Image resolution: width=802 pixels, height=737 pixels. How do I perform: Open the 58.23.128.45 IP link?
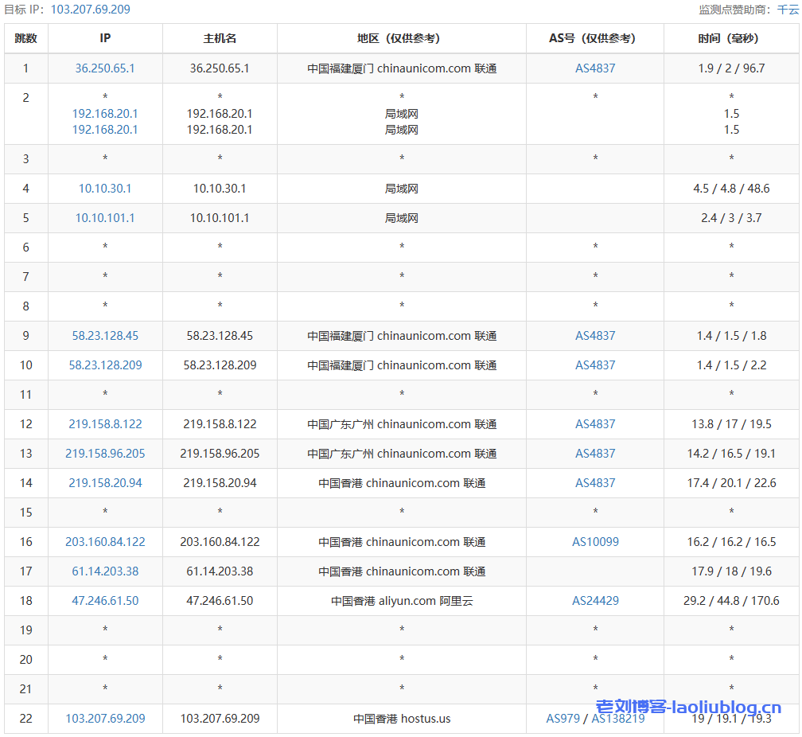(105, 336)
